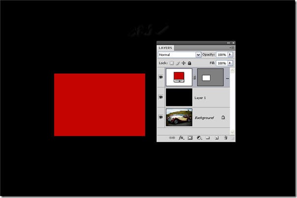Select the LAYERS tab
297x198 pixels.
pos(165,48)
